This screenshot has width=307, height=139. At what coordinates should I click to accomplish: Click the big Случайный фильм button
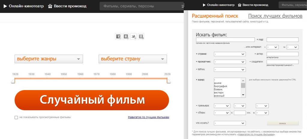point(92,100)
